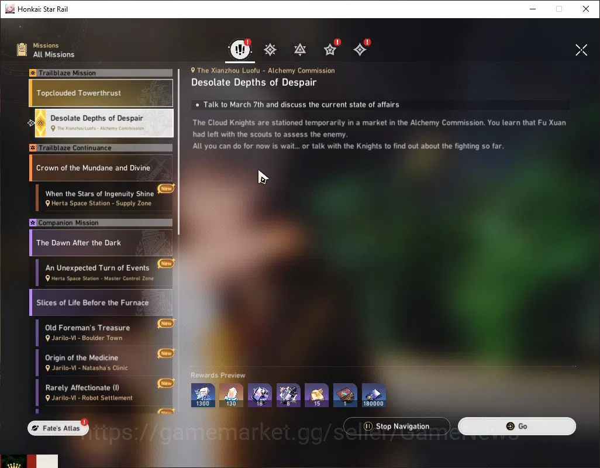Select the All Missions filter tab icon
600x468 pixels.
pyautogui.click(x=240, y=49)
